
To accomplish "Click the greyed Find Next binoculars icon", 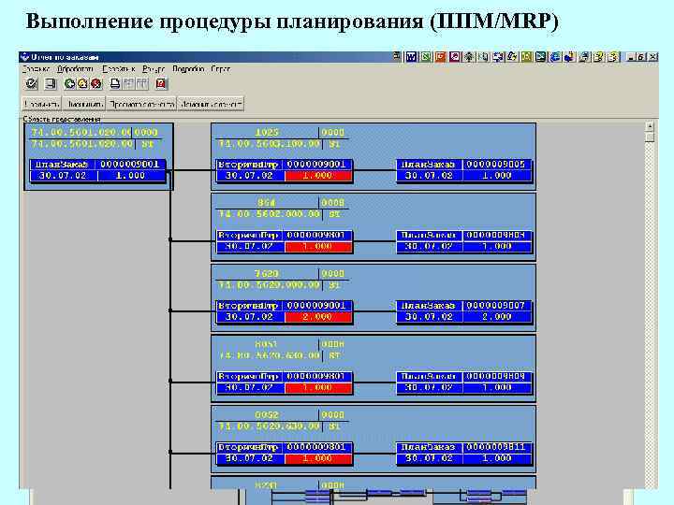I will [142, 83].
